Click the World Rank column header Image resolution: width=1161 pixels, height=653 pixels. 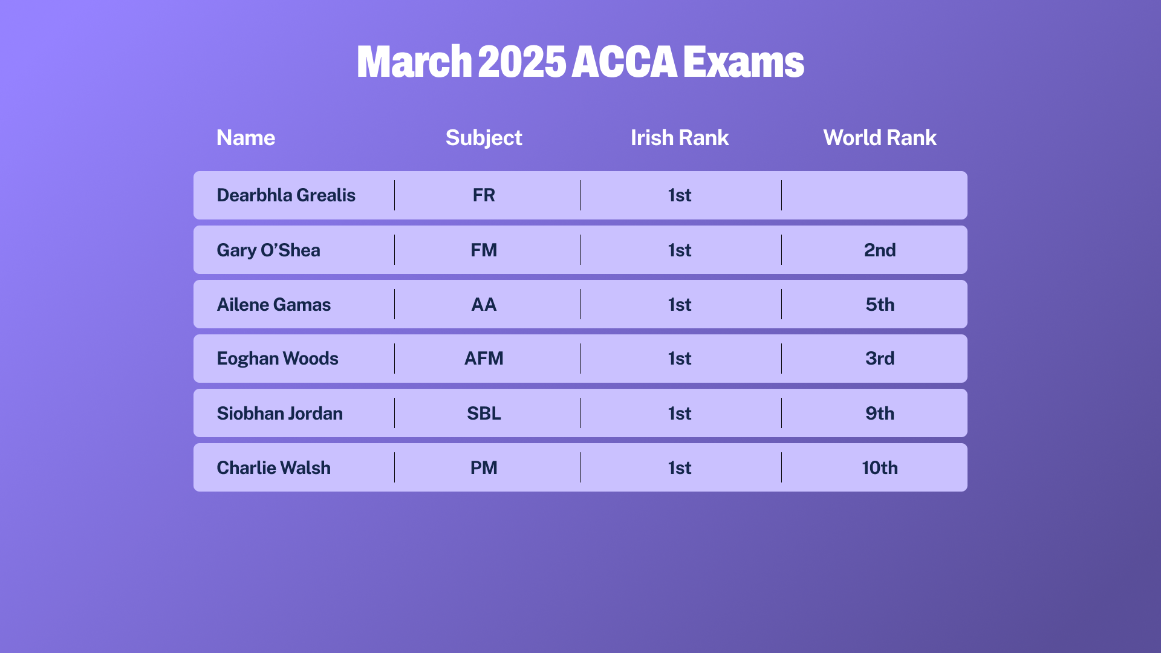[x=880, y=138]
